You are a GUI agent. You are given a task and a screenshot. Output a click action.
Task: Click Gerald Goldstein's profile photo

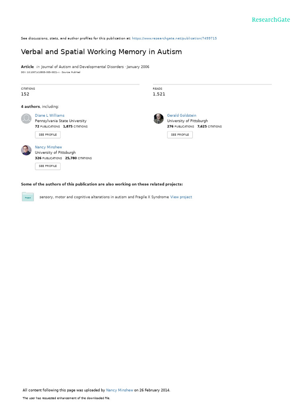[x=159, y=118]
